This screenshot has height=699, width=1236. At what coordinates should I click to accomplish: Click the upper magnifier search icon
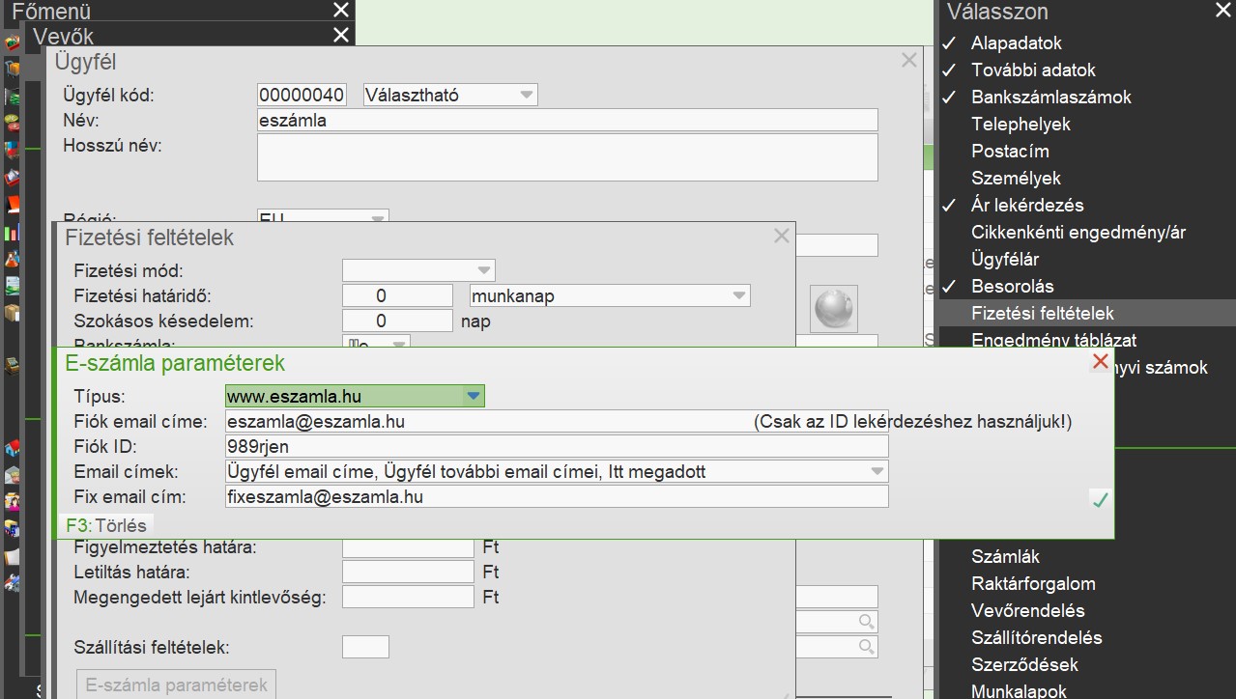point(867,621)
